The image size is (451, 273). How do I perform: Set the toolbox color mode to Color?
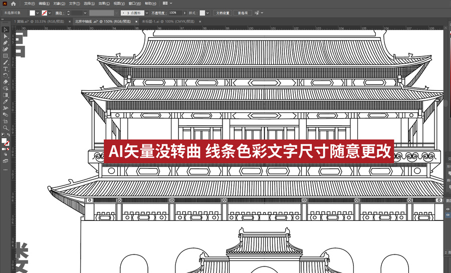point(3,149)
